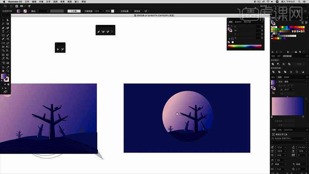Select the Curvature tool

point(8,28)
